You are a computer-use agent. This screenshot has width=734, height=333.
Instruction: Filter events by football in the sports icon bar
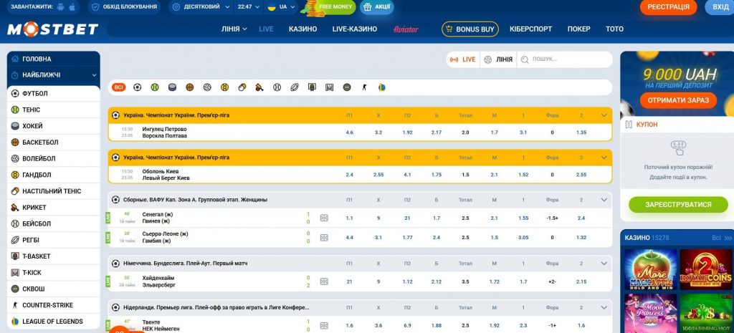137,87
